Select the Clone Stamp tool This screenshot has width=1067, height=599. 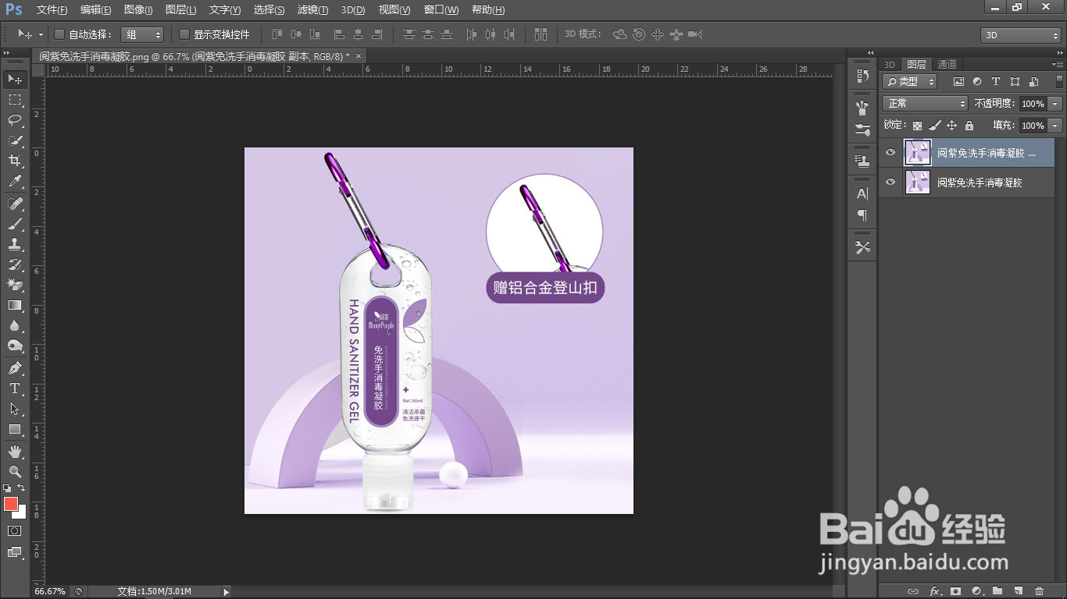point(15,244)
